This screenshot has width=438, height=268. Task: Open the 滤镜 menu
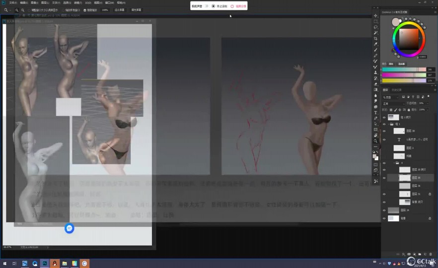(78, 2)
